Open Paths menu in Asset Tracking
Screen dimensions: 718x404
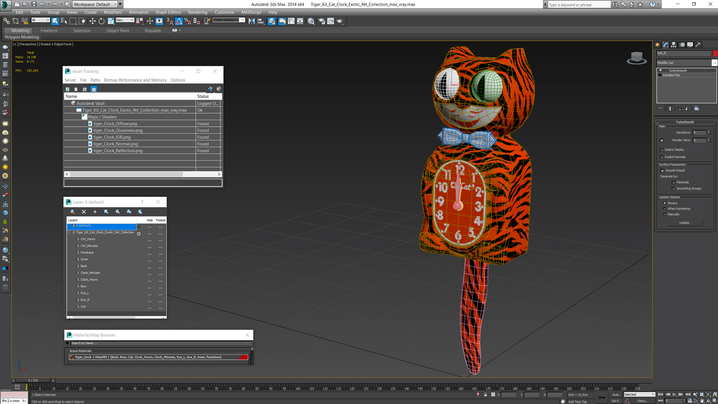coord(95,80)
